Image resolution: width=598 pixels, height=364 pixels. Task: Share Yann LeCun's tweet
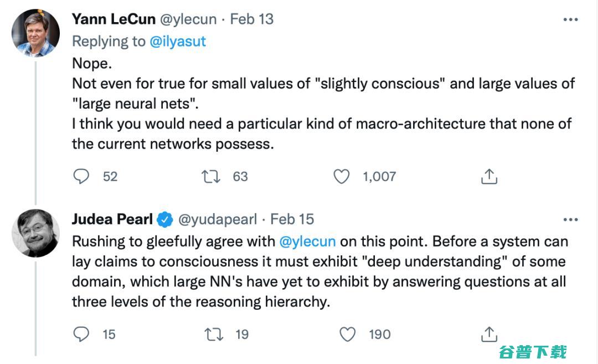(x=488, y=176)
